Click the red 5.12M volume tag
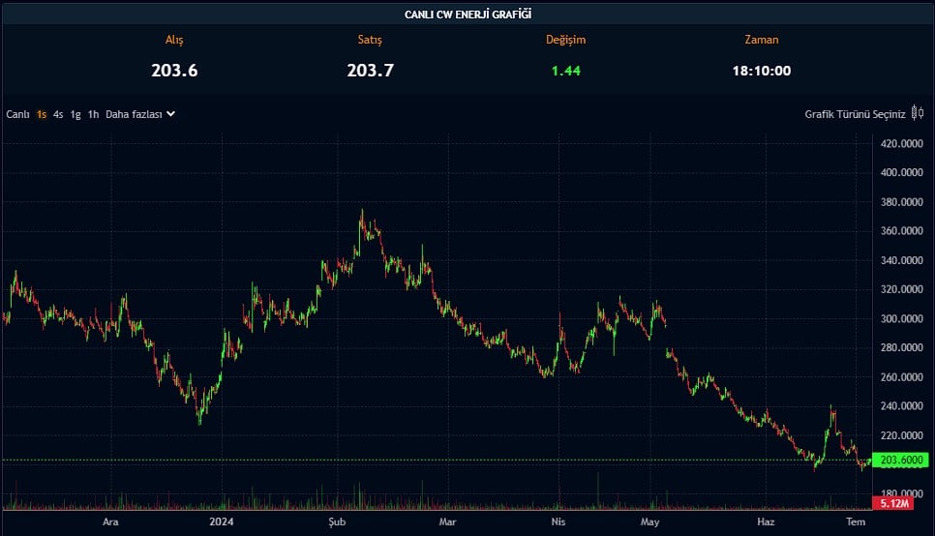The height and width of the screenshot is (536, 935). tap(892, 503)
